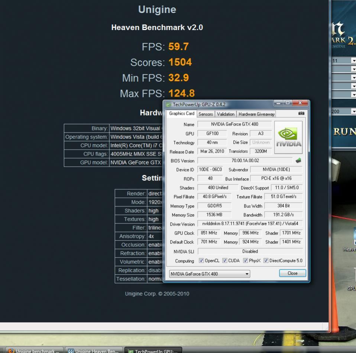Click the Bus Interface value PCI-E x16 @ x16
The width and height of the screenshot is (356, 353).
tap(276, 178)
